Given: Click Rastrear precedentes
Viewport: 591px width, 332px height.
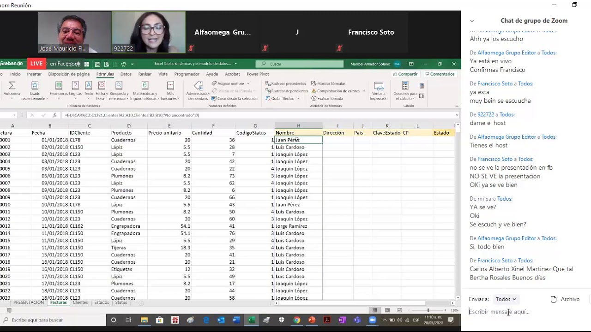Looking at the screenshot, I should click(285, 83).
